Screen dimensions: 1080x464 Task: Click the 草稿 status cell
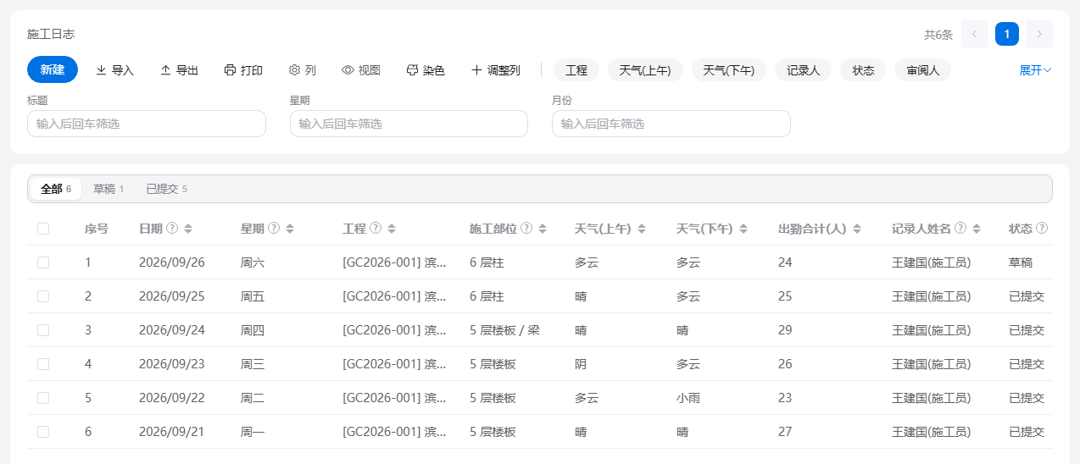1021,262
